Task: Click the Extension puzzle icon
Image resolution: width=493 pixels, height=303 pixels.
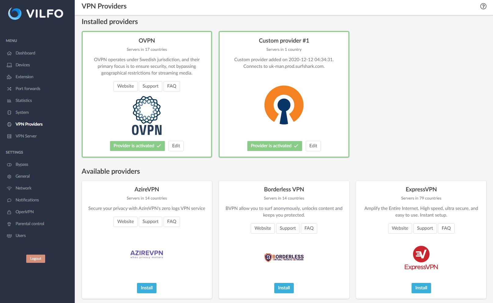Action: point(9,77)
